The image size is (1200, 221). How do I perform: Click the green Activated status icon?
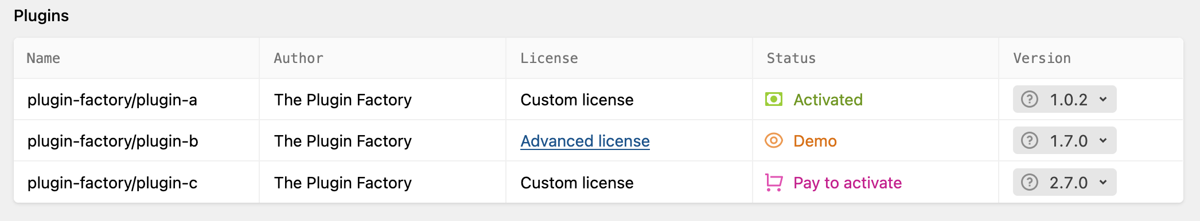(x=774, y=100)
